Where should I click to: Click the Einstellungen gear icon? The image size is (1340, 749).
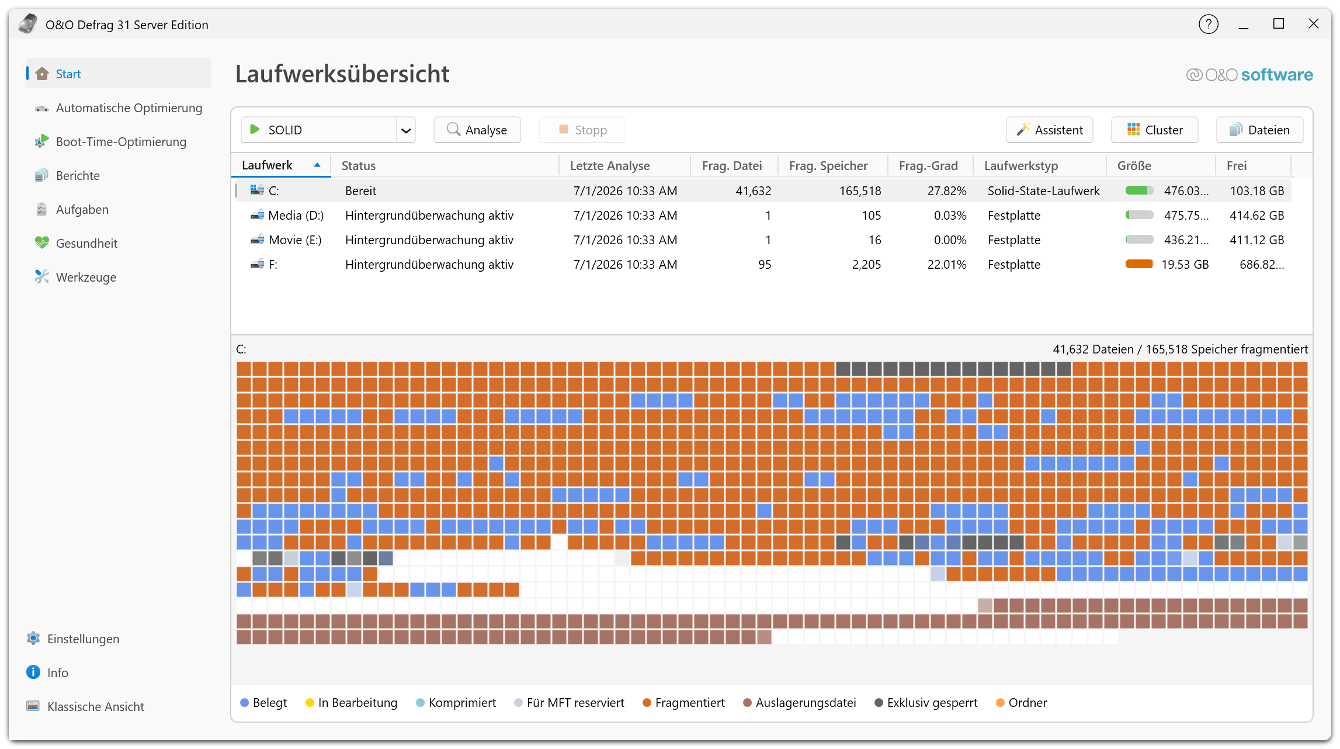33,639
